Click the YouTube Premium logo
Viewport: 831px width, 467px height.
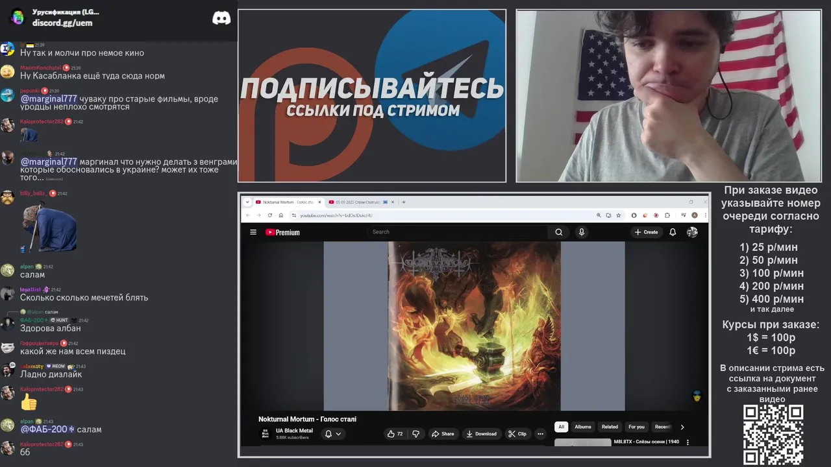coord(282,232)
